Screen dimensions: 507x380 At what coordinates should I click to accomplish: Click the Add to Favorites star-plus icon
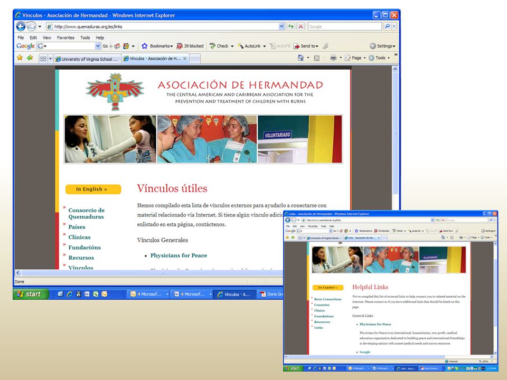tap(30, 58)
